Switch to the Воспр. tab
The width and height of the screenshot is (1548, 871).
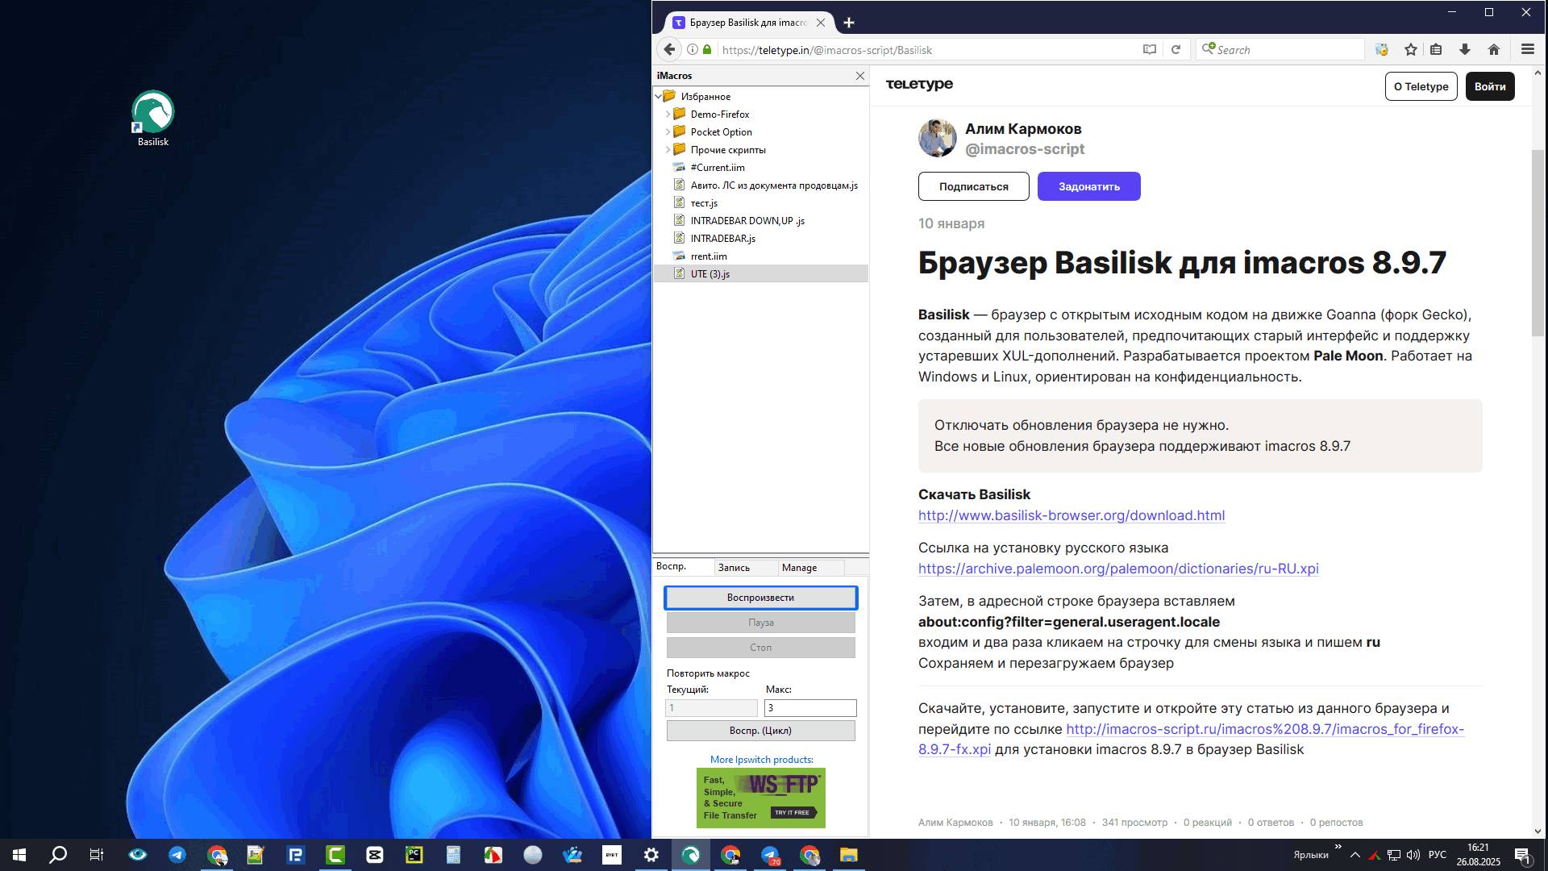(x=682, y=567)
